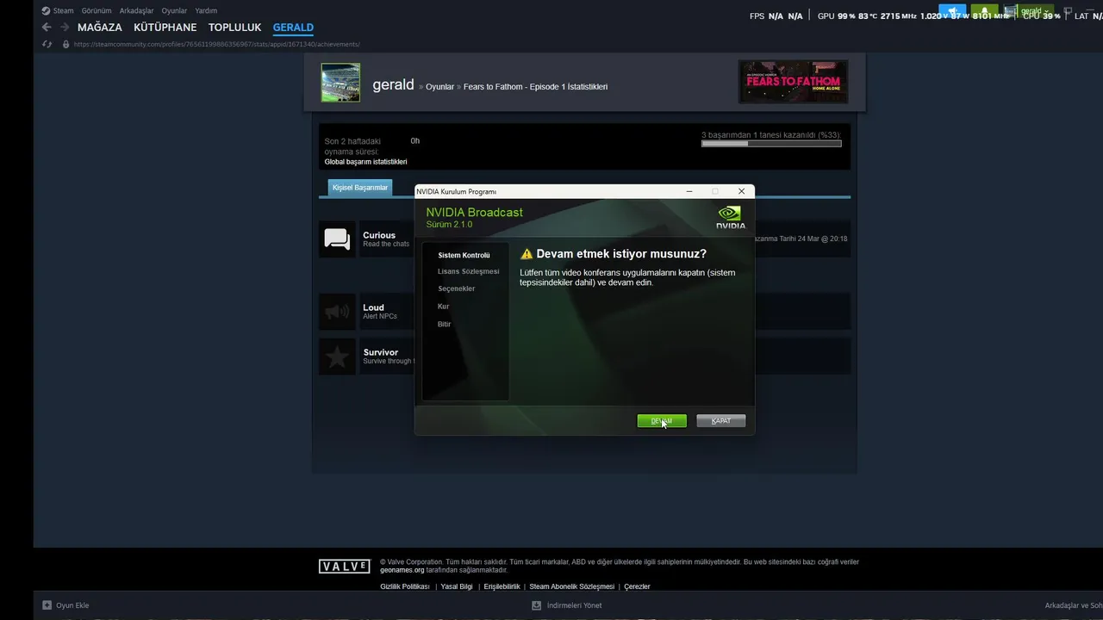Click gerald's profile avatar image
1103x620 pixels.
(x=340, y=83)
